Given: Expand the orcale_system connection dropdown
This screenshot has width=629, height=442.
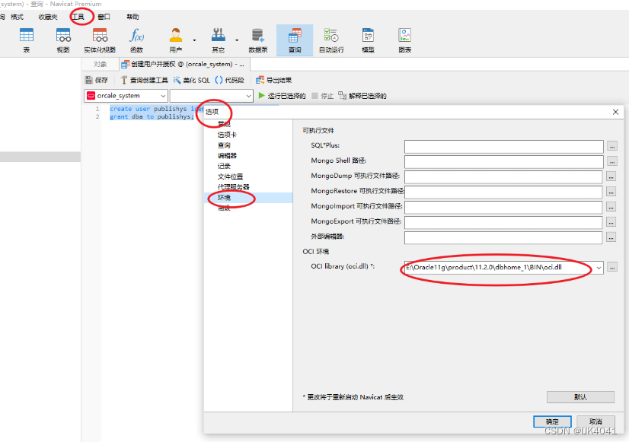Looking at the screenshot, I should pos(163,96).
